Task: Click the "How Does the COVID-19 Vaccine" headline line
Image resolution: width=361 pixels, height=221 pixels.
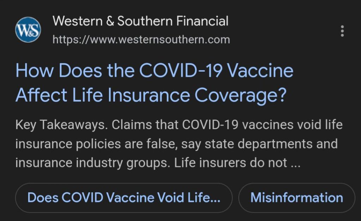Action: pyautogui.click(x=154, y=71)
